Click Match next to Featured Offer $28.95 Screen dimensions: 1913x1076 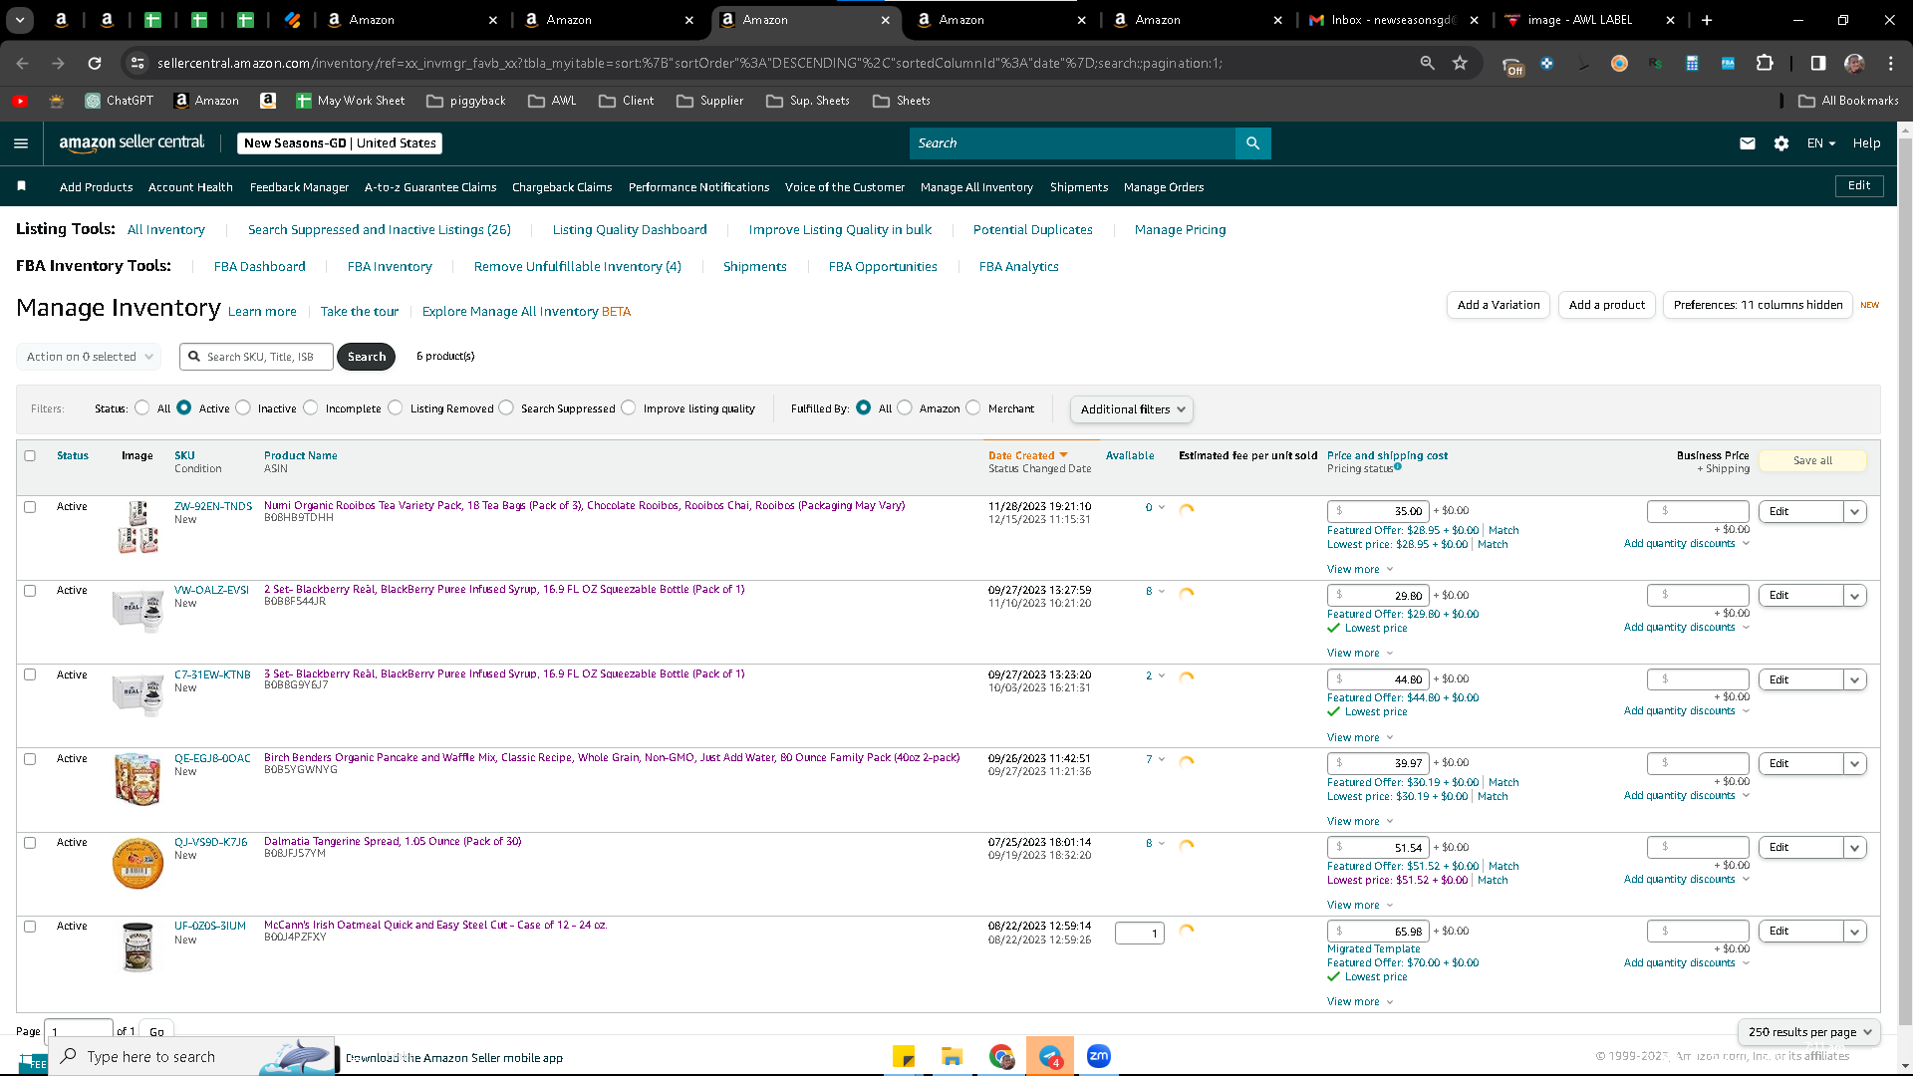tap(1503, 531)
